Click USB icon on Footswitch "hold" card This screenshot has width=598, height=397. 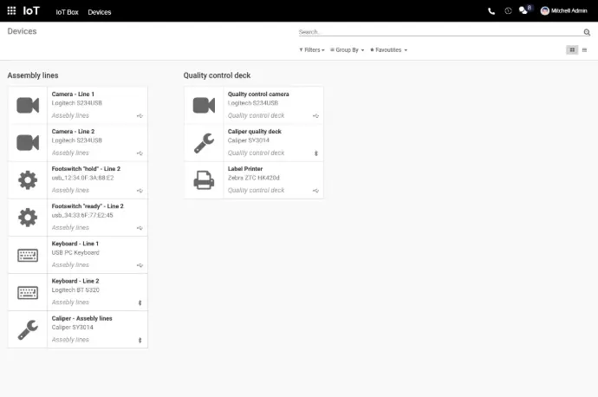pyautogui.click(x=140, y=191)
